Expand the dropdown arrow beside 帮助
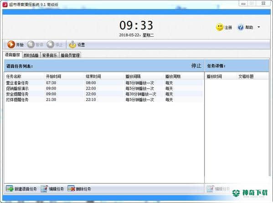273x203 pixels. click(x=259, y=27)
